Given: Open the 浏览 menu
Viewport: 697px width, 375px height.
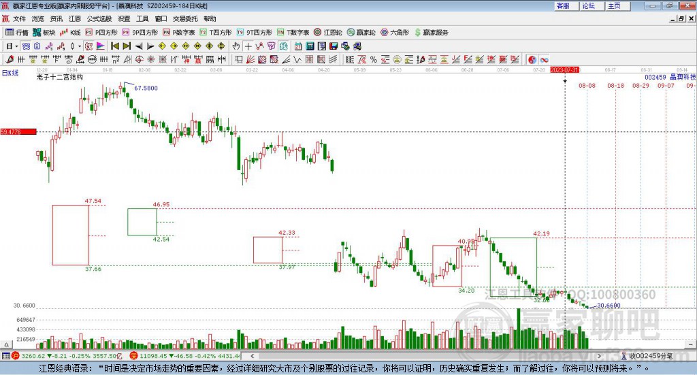Looking at the screenshot, I should coord(38,18).
